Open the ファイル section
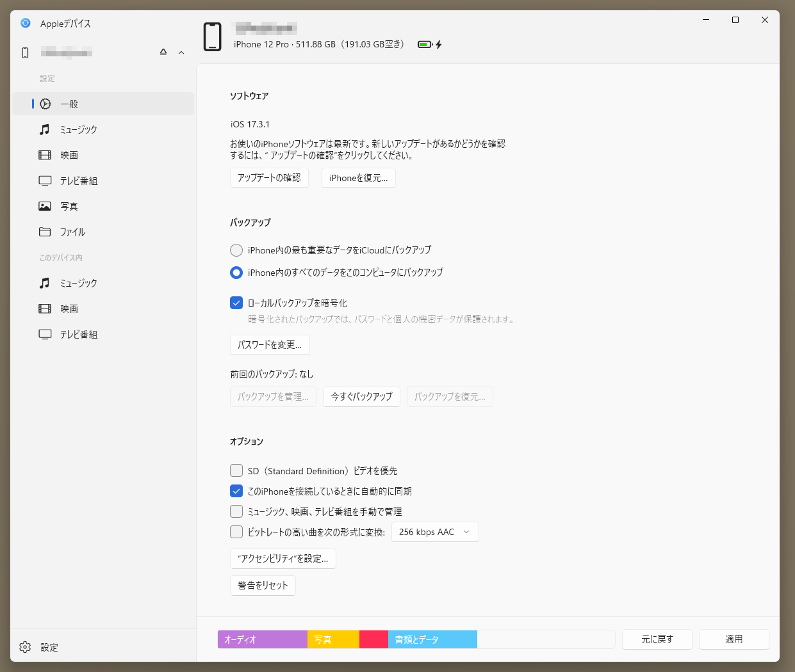Screen dimensions: 795x672 103,232
